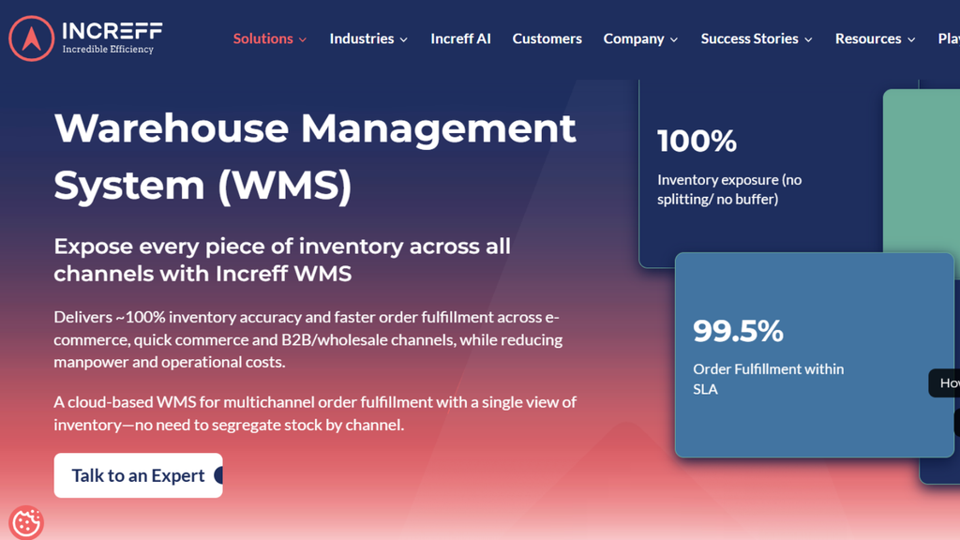Screen dimensions: 960x540
Task: Click 'Inventory exposure (no splitting/ no buffer)' text
Action: (729, 189)
